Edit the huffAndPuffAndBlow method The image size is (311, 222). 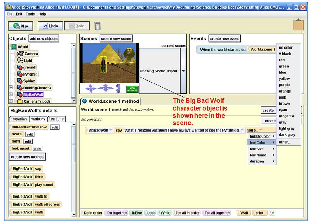click(55, 127)
